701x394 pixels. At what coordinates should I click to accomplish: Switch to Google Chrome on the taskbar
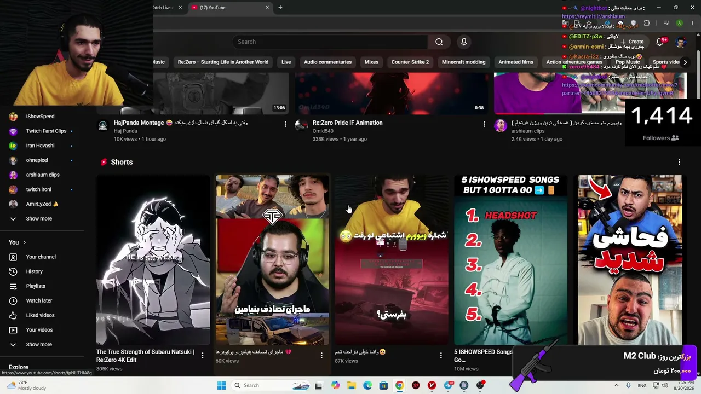point(400,385)
